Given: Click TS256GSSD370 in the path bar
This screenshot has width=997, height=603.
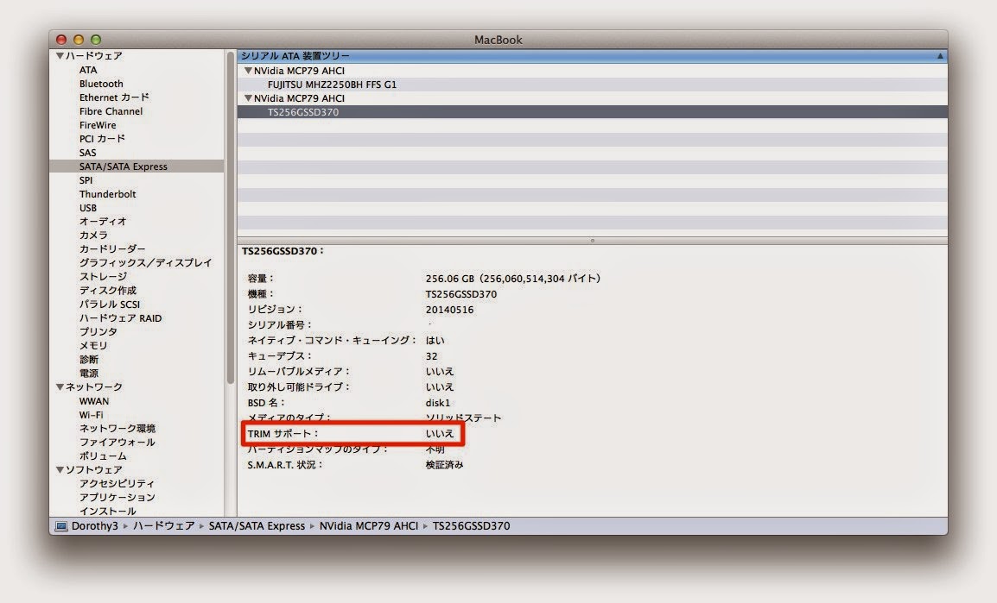Looking at the screenshot, I should [471, 526].
